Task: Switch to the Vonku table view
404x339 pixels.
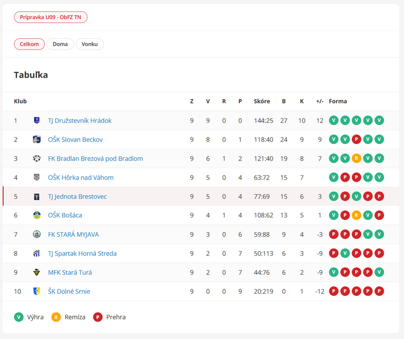Action: [89, 44]
